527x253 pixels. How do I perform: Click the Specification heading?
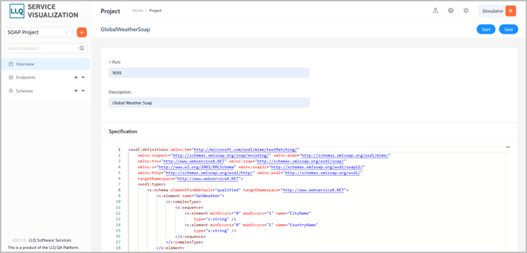point(123,131)
